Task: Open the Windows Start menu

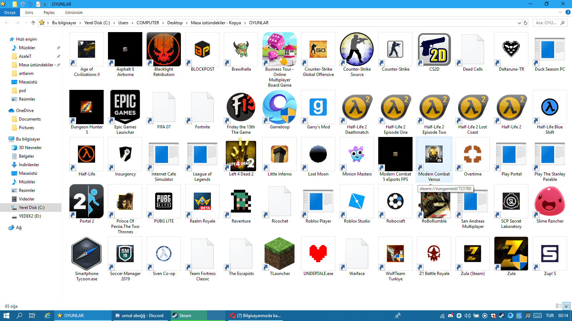Action: point(6,316)
